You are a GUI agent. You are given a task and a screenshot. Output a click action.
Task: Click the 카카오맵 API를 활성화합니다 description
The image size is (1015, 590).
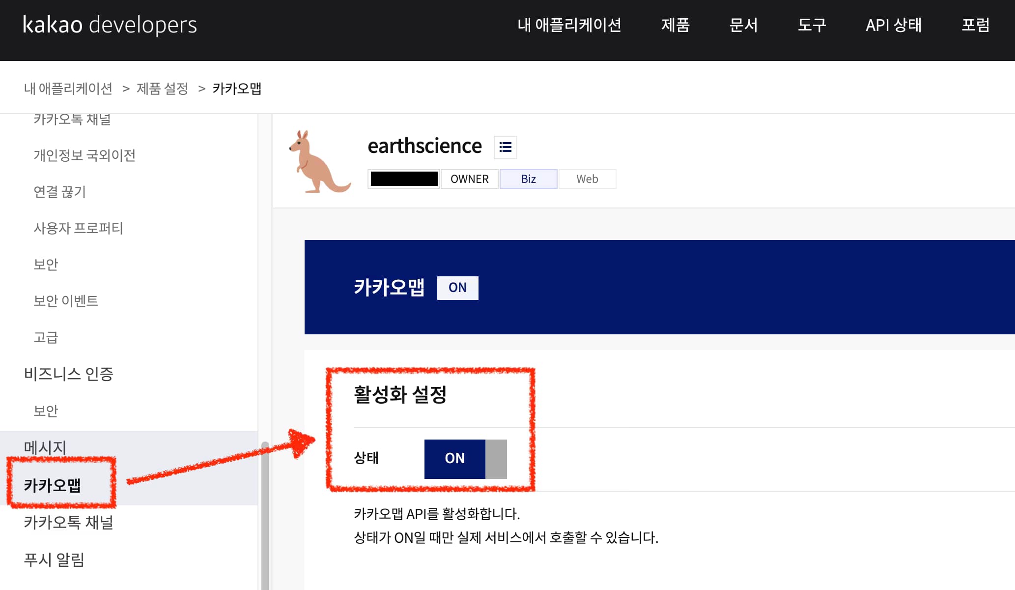(x=437, y=514)
